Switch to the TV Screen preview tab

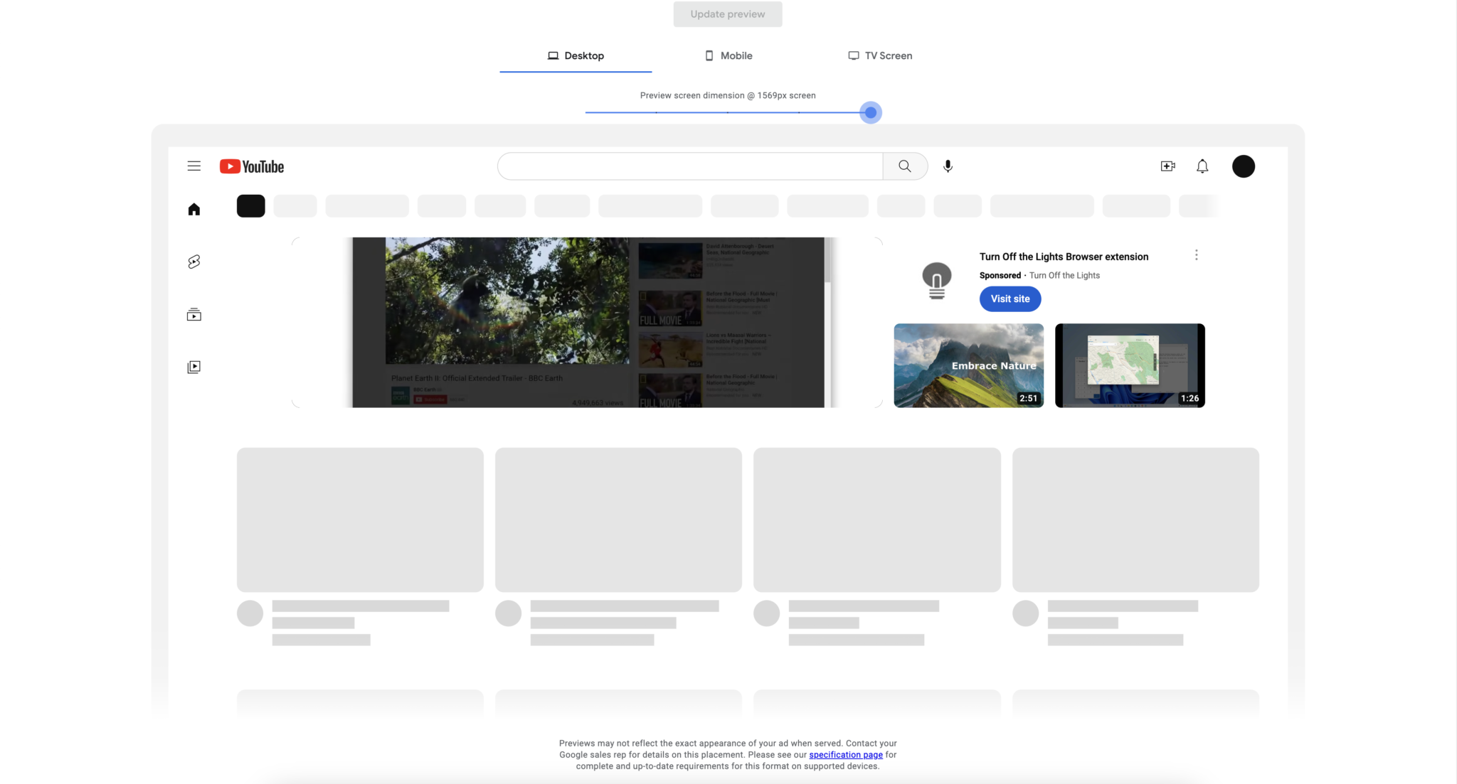[880, 55]
